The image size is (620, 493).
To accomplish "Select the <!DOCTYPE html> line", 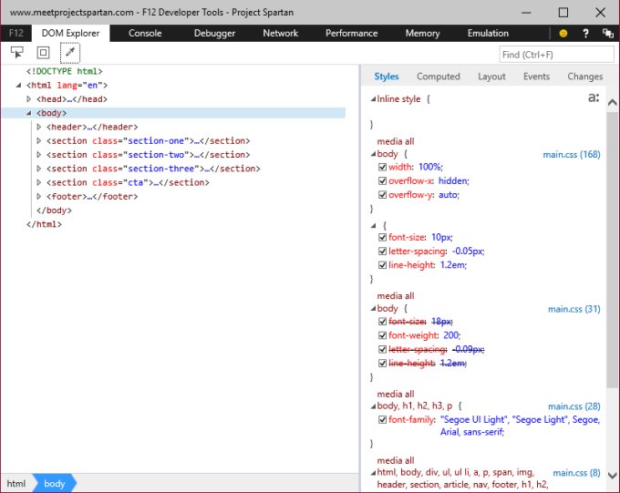I will pyautogui.click(x=65, y=71).
